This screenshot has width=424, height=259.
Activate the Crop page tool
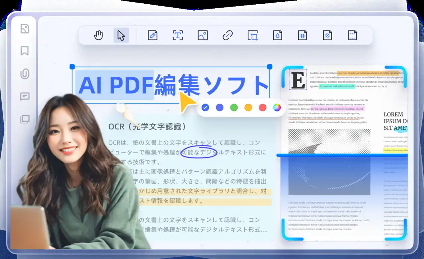252,35
